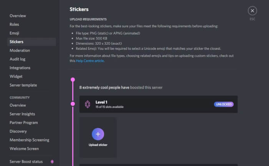Image resolution: width=269 pixels, height=166 pixels.
Task: Open the Widget settings
Action: (x=16, y=76)
